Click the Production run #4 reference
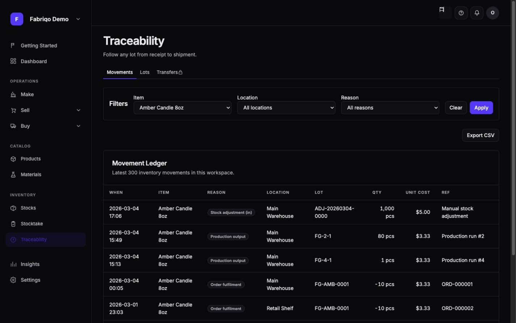 [x=463, y=260]
